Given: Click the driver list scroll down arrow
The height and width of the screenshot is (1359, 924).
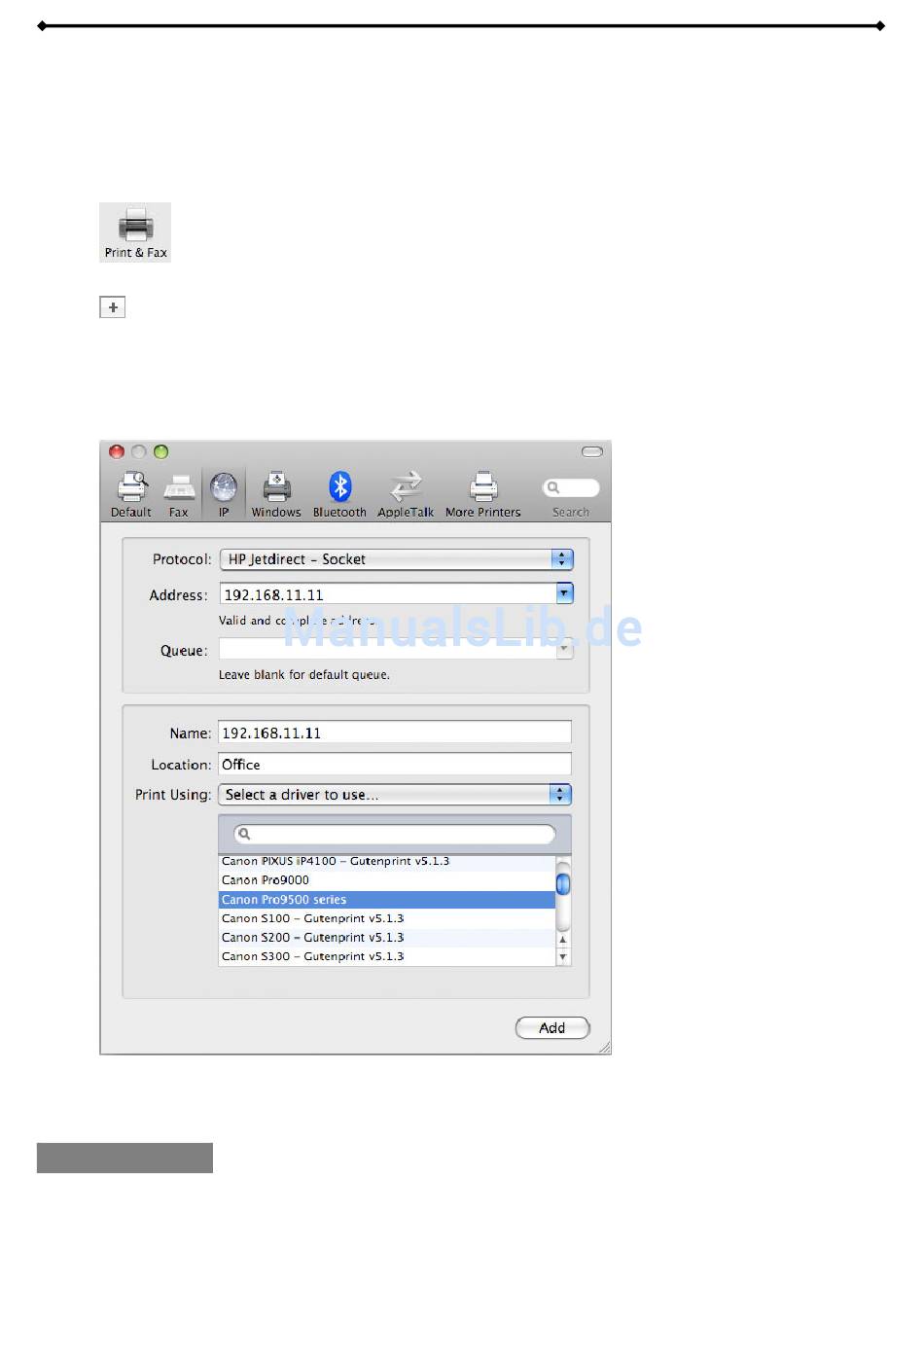Looking at the screenshot, I should (563, 957).
